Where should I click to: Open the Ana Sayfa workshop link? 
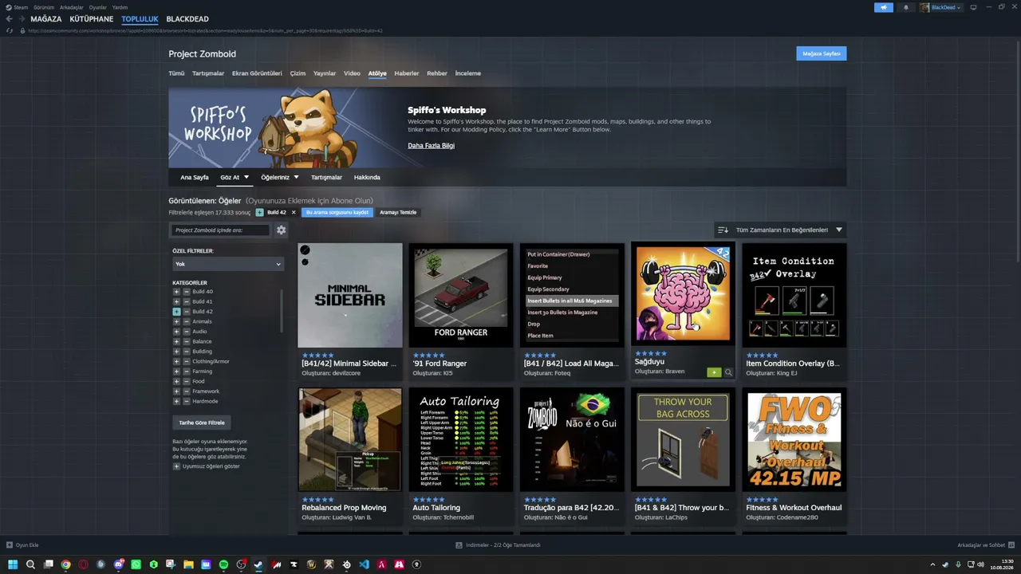(x=195, y=177)
